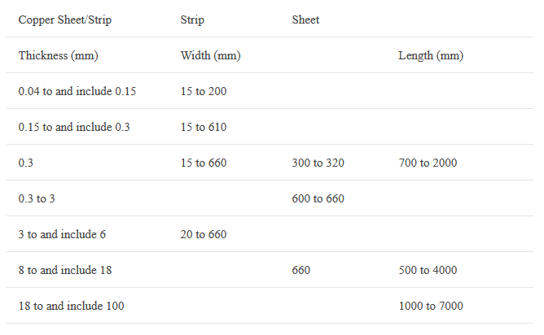This screenshot has width=544, height=335.
Task: Select the 'Strip' column header
Action: click(192, 20)
